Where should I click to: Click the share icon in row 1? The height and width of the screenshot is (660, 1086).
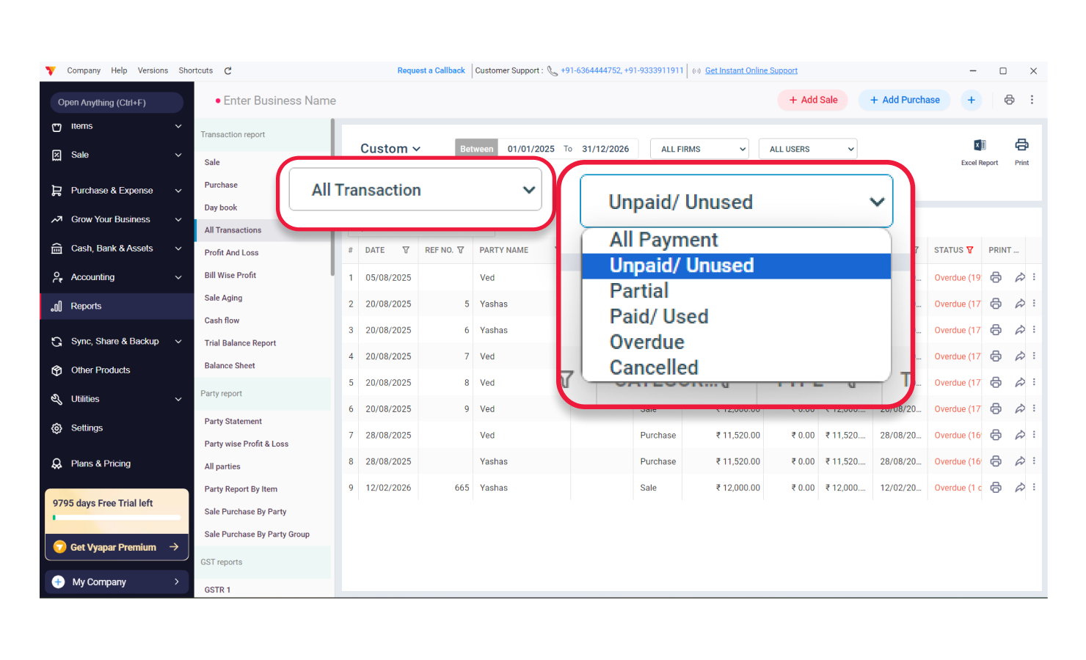pos(1019,277)
